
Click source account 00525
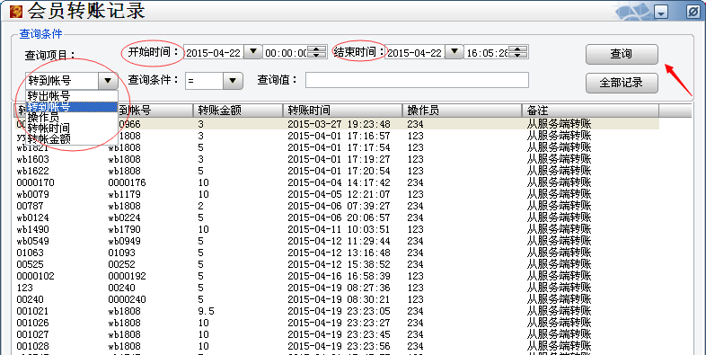click(x=31, y=264)
